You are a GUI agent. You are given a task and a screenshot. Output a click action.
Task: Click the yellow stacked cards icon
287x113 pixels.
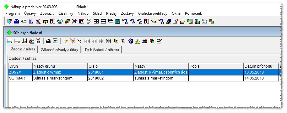pos(116,41)
